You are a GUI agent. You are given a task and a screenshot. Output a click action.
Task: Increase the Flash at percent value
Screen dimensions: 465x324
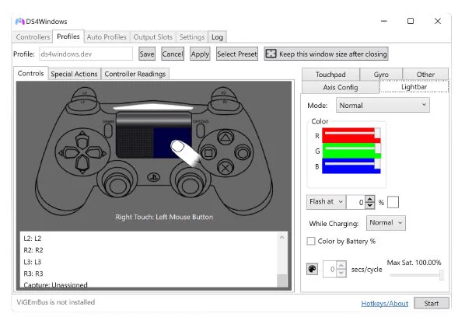point(370,199)
